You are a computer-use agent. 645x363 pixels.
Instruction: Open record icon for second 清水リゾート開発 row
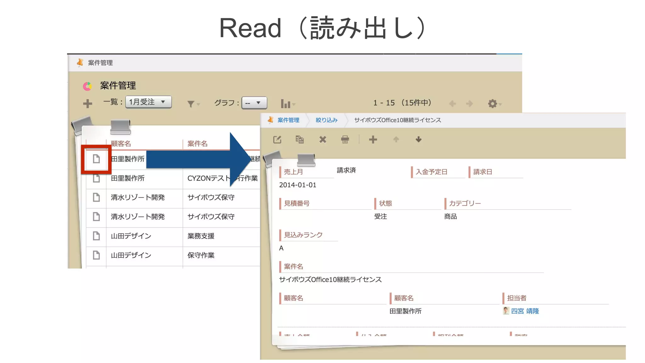[x=96, y=216]
